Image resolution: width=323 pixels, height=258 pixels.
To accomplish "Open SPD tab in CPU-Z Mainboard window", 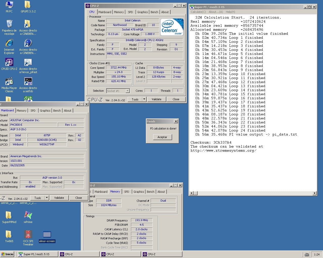I will (33, 111).
